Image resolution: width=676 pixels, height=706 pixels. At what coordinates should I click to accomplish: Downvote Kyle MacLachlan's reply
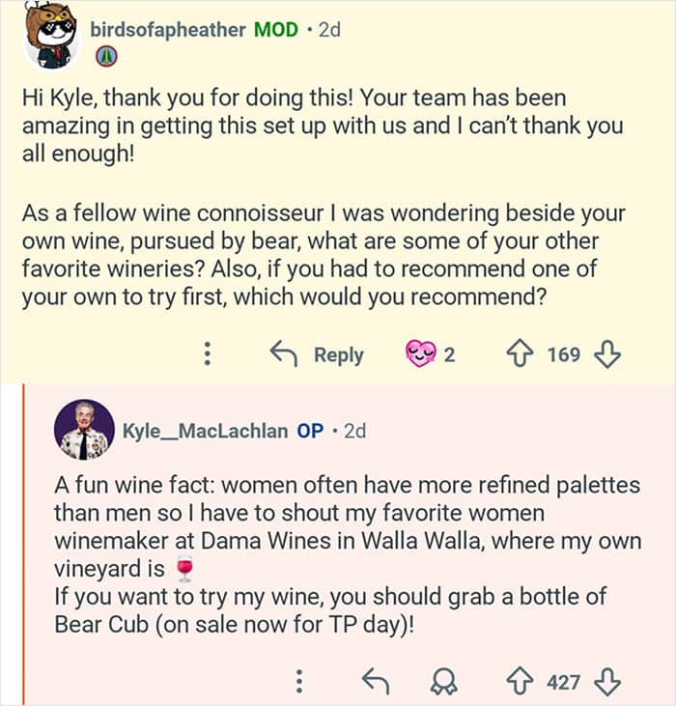click(x=606, y=683)
